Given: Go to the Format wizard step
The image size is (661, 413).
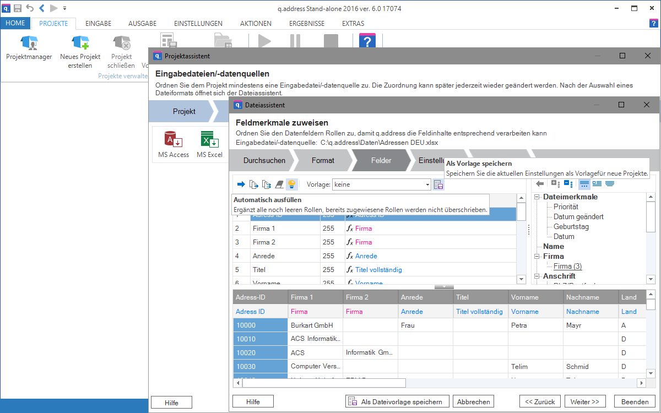Looking at the screenshot, I should tap(323, 161).
